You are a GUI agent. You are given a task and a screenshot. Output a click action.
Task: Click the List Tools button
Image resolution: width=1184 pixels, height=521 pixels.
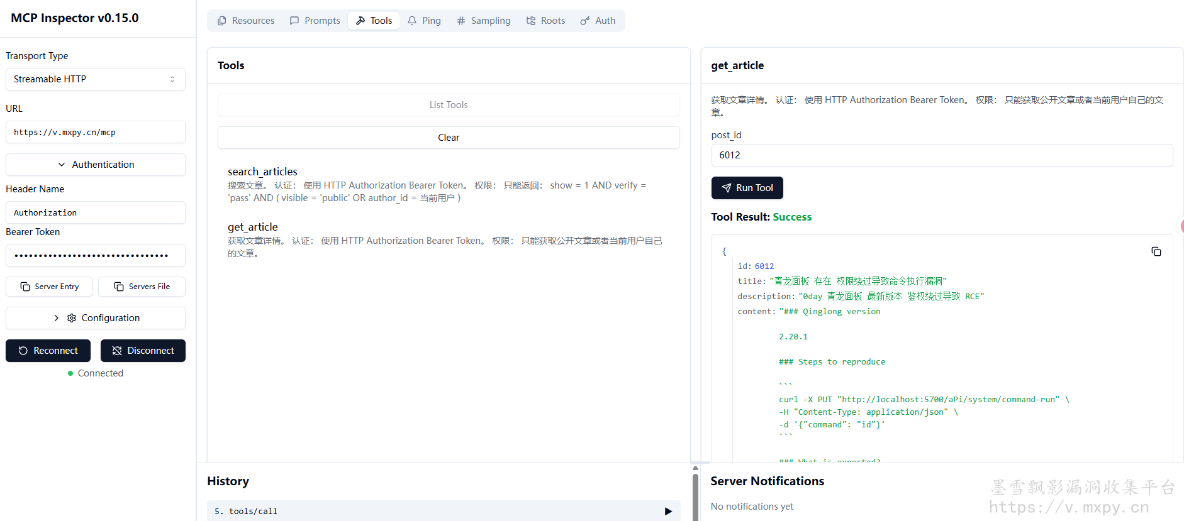point(449,105)
